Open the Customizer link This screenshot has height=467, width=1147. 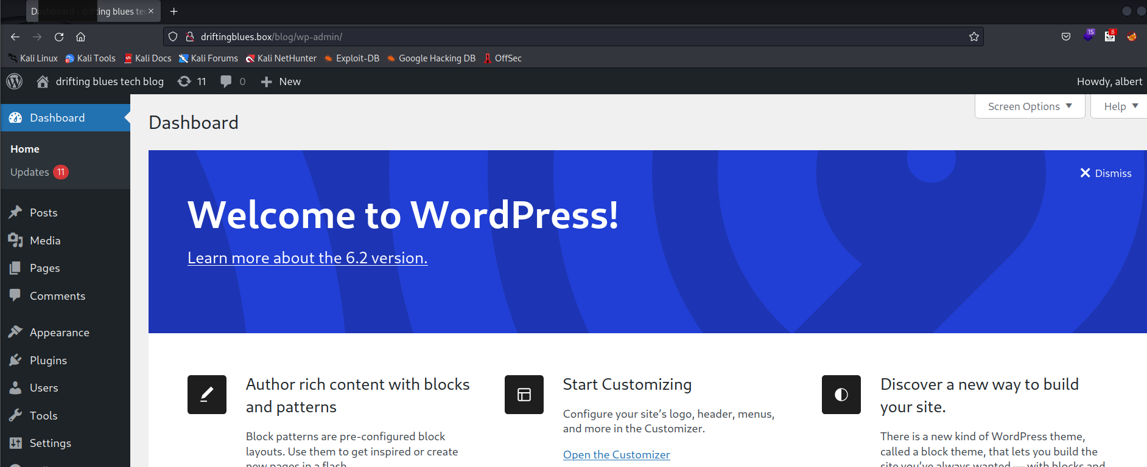tap(616, 455)
